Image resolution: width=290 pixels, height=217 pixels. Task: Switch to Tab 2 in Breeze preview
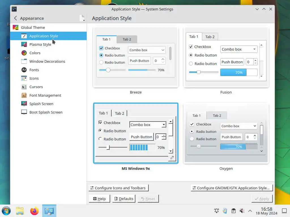[x=127, y=39]
